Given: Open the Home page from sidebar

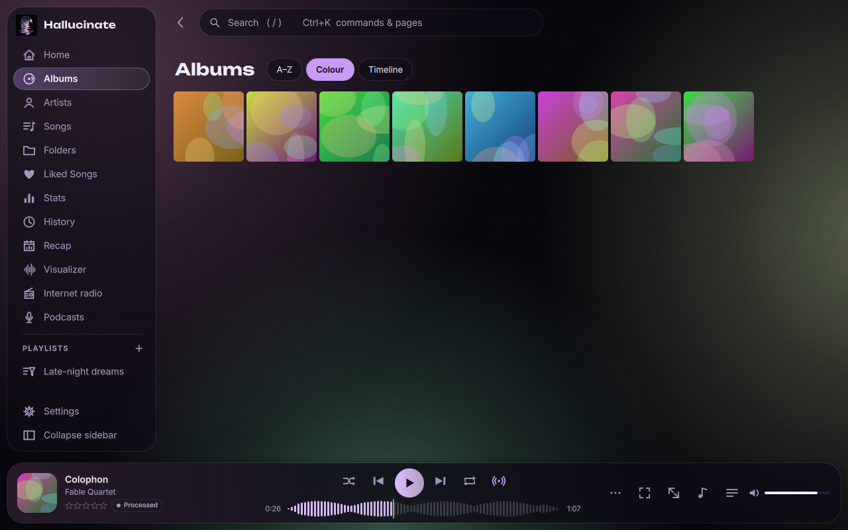Looking at the screenshot, I should (81, 55).
